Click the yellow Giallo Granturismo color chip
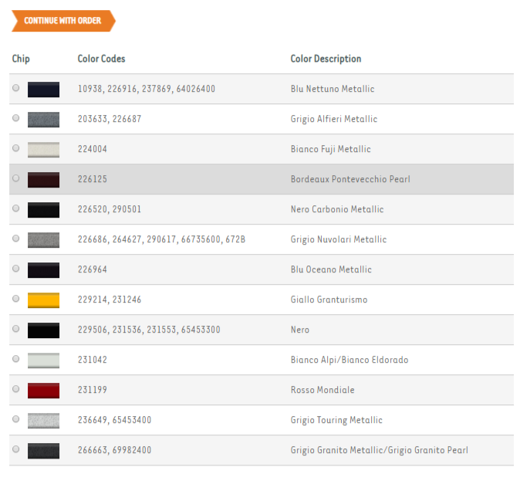The height and width of the screenshot is (484, 530). coord(43,300)
